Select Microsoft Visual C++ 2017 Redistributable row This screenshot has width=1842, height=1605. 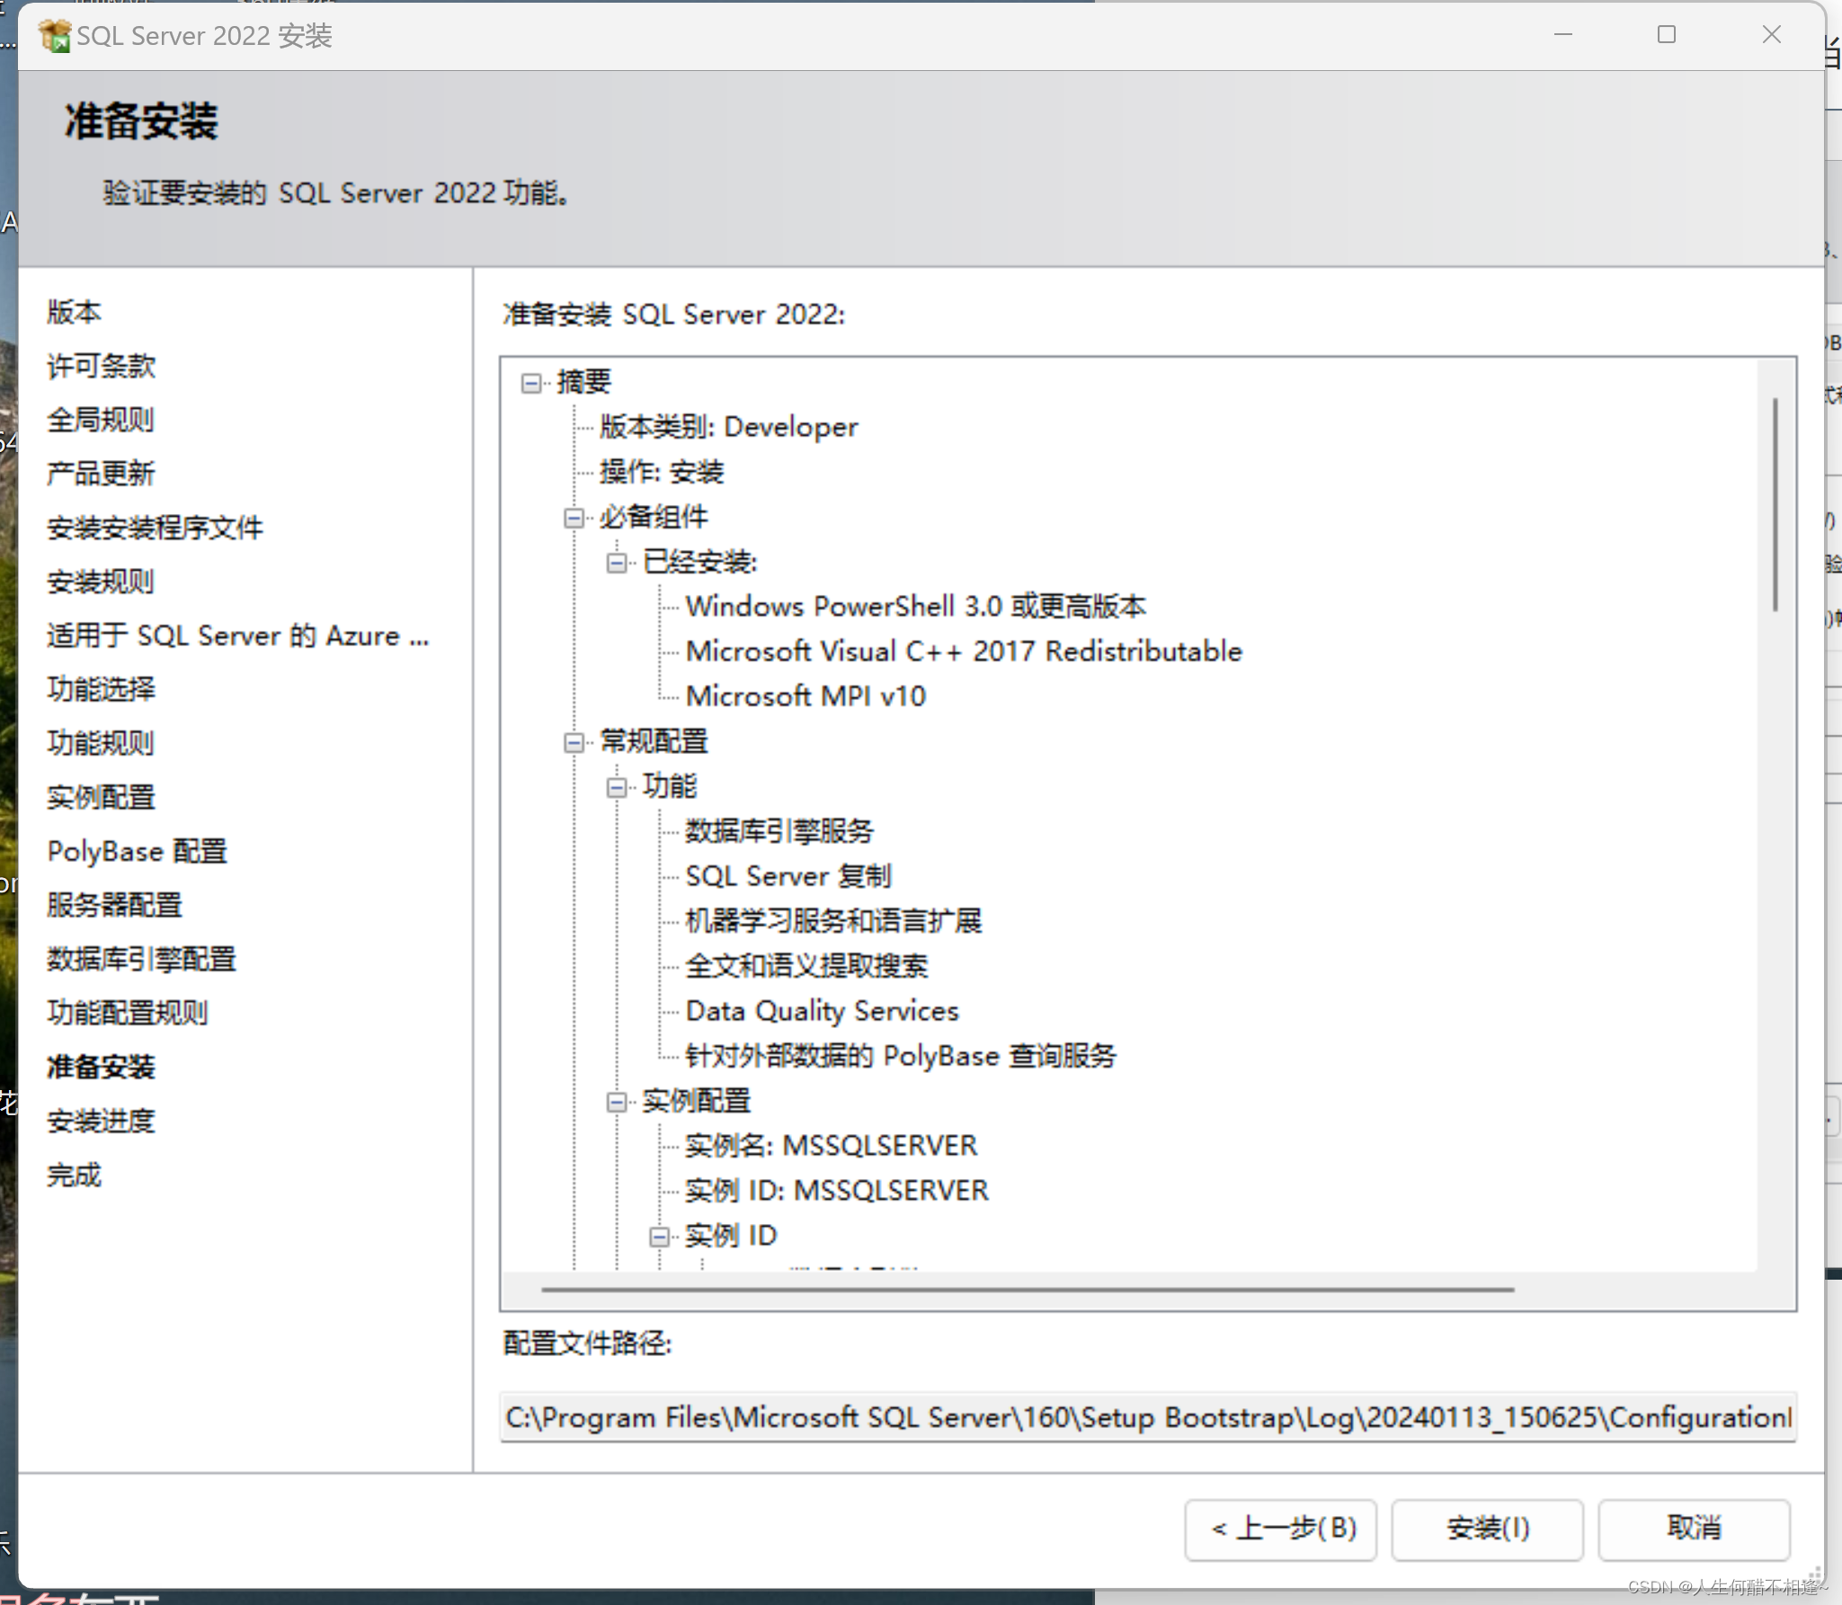964,652
